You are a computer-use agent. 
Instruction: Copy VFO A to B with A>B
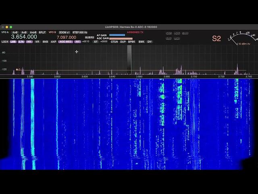[x=15, y=32]
